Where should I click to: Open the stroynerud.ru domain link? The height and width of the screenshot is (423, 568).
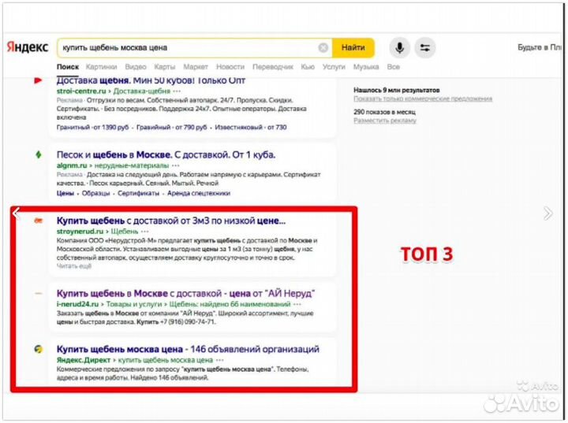point(80,232)
